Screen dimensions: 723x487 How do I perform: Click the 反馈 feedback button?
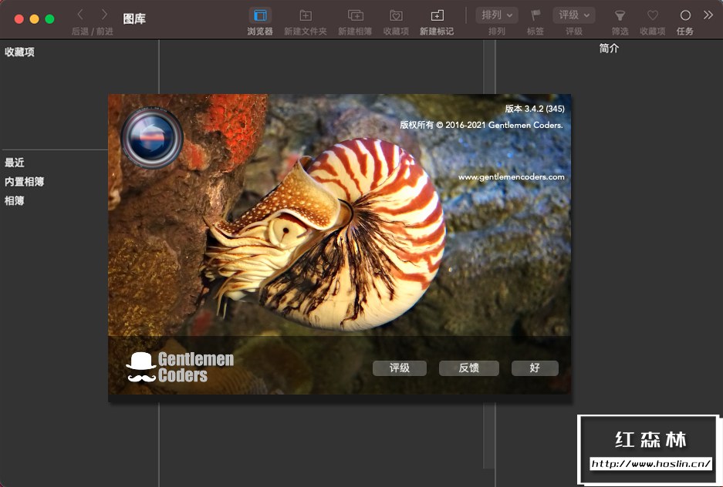(469, 368)
